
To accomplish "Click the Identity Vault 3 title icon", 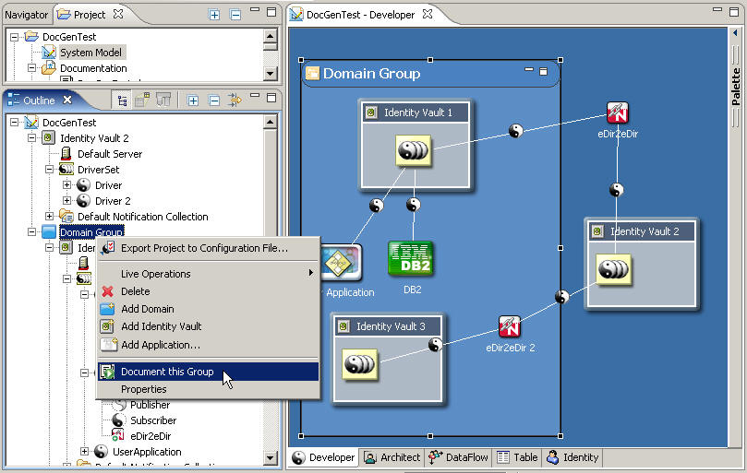I will [343, 326].
